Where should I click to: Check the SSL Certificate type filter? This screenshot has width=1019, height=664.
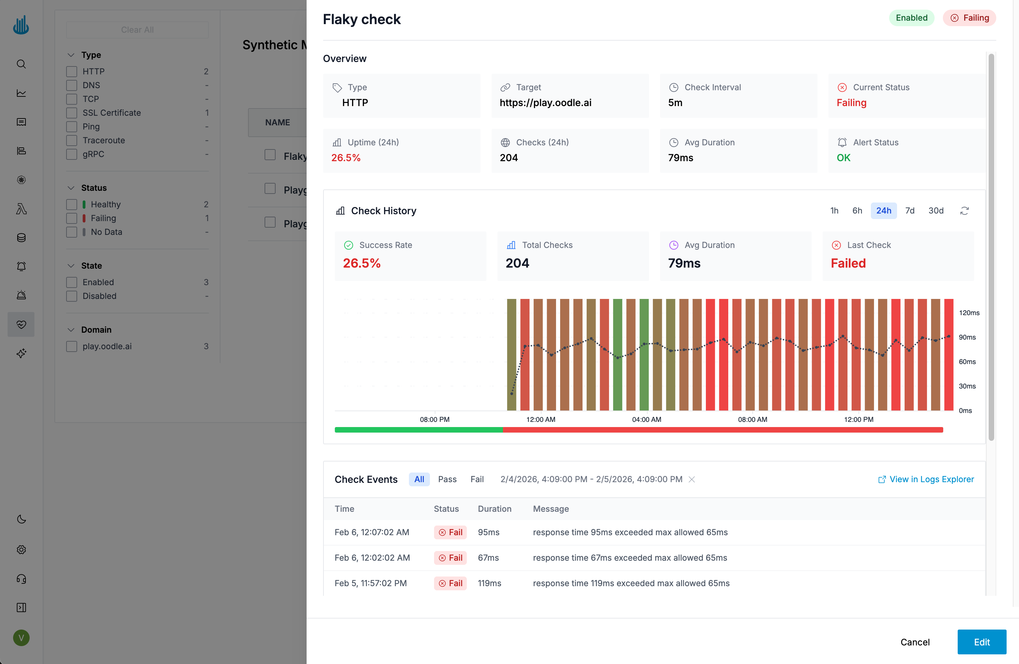[x=72, y=113]
